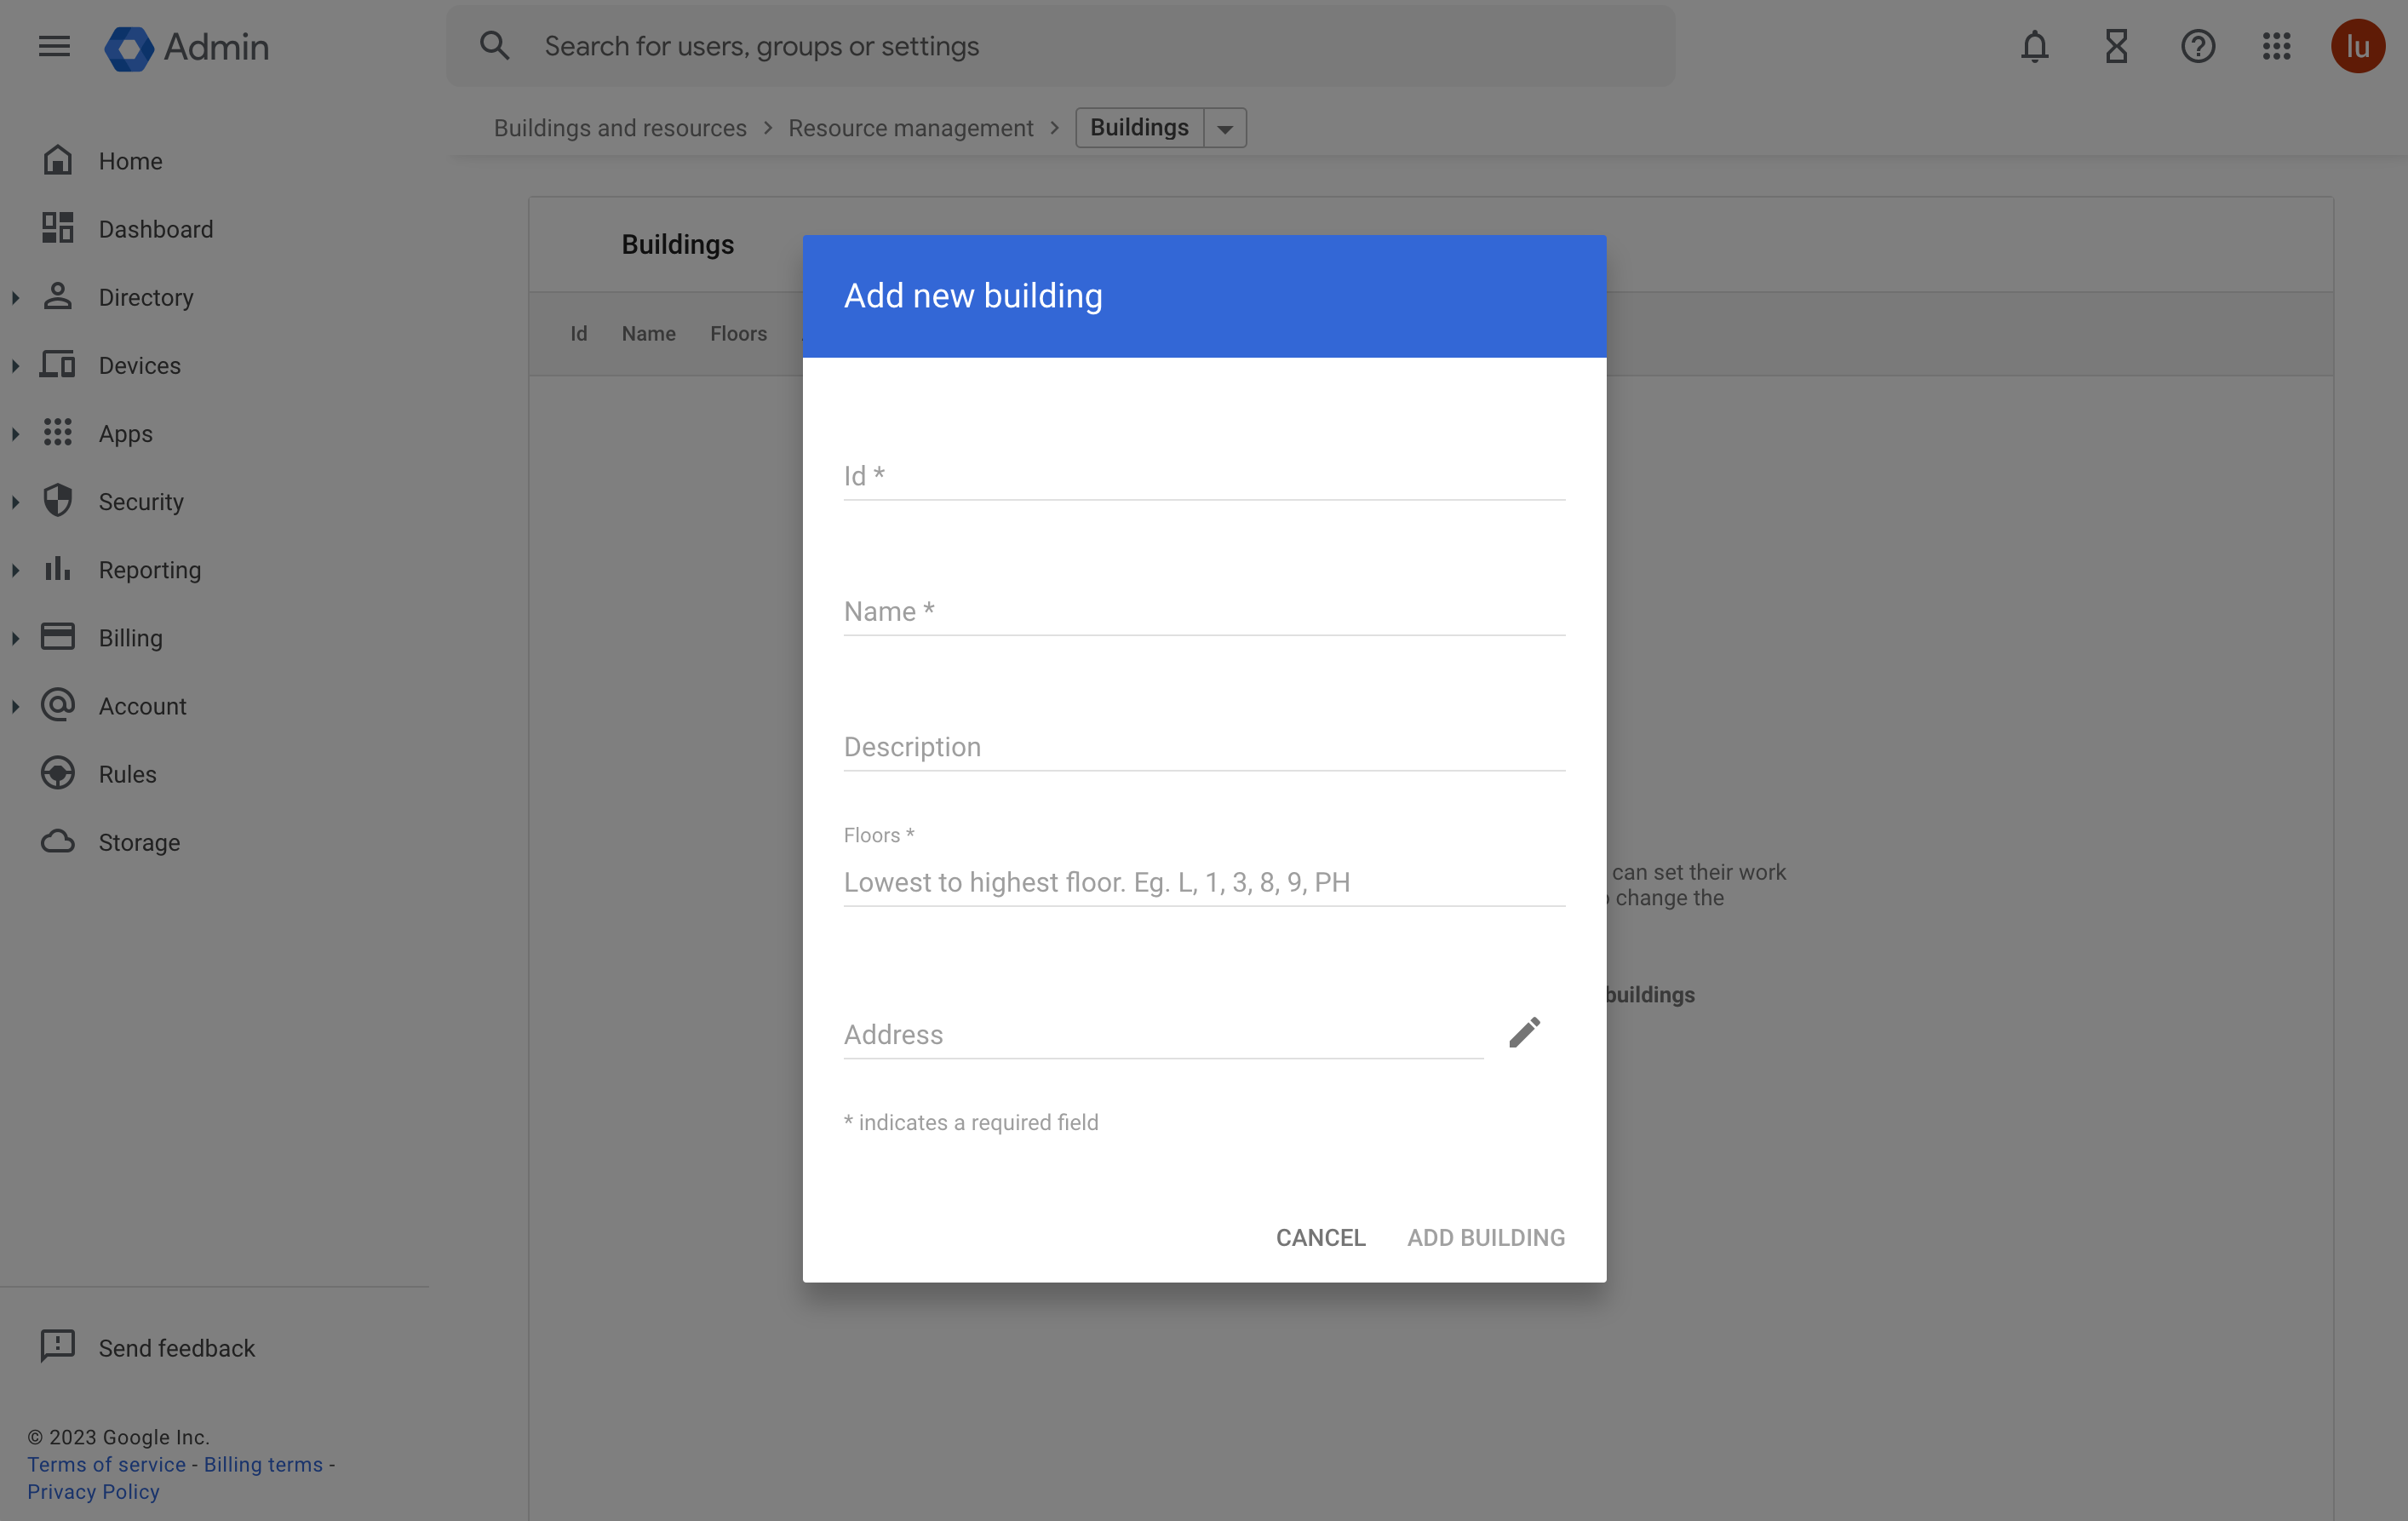
Task: Open the Storage cloud icon
Action: [x=58, y=841]
